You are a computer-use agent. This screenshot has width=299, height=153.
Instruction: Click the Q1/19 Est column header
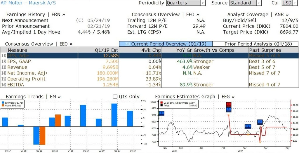coord(98,50)
